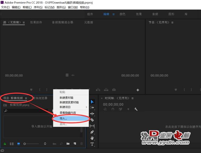The width and height of the screenshot is (201, 153).
Task: Click timeline Add Marker button
Action: pos(128,109)
